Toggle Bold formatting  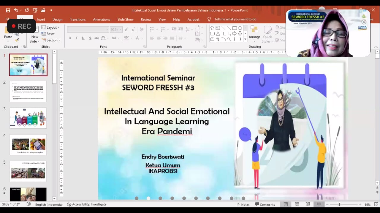[70, 38]
